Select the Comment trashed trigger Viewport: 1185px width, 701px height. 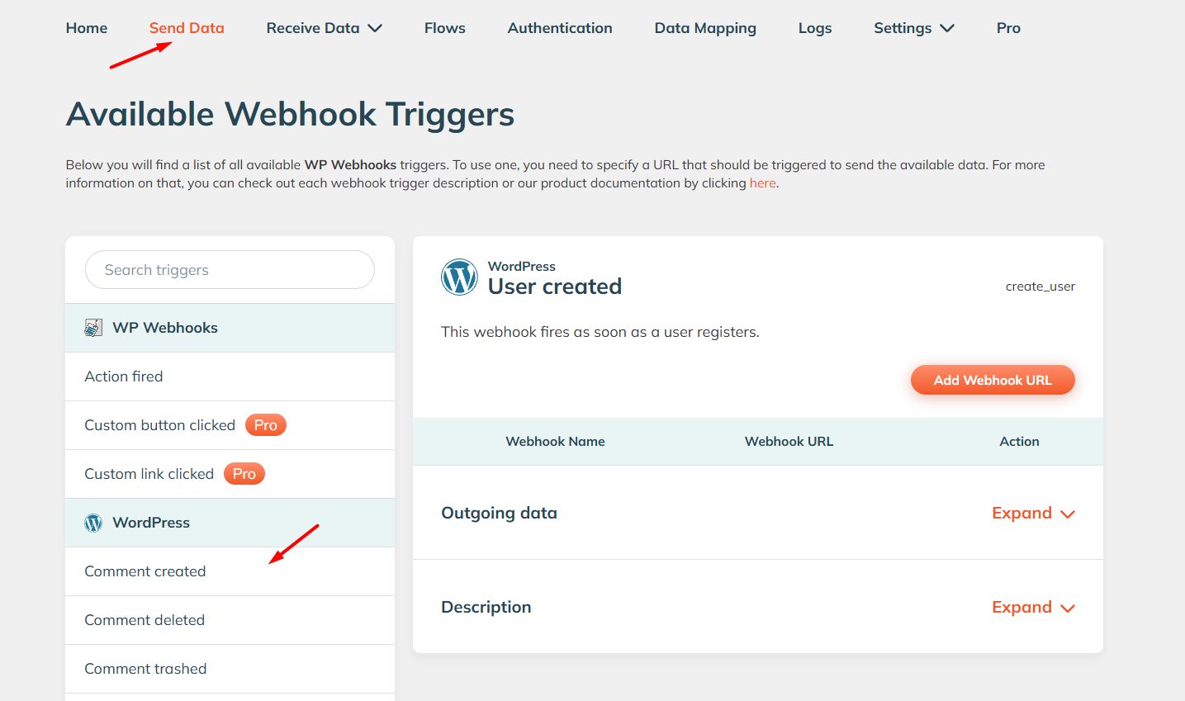tap(145, 669)
